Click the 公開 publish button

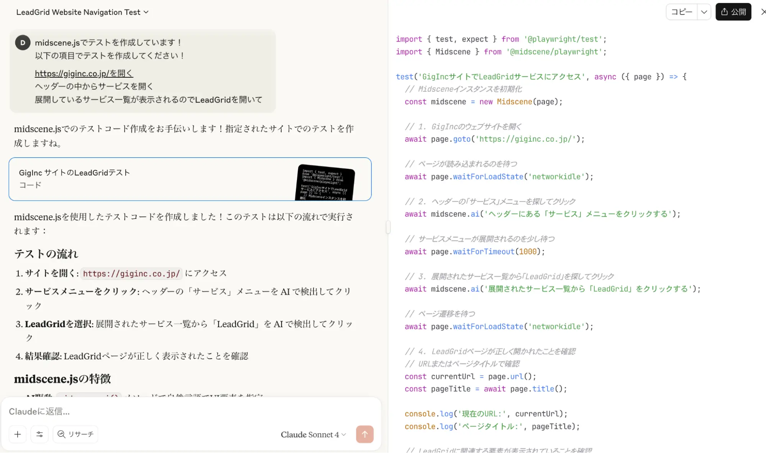tap(733, 12)
